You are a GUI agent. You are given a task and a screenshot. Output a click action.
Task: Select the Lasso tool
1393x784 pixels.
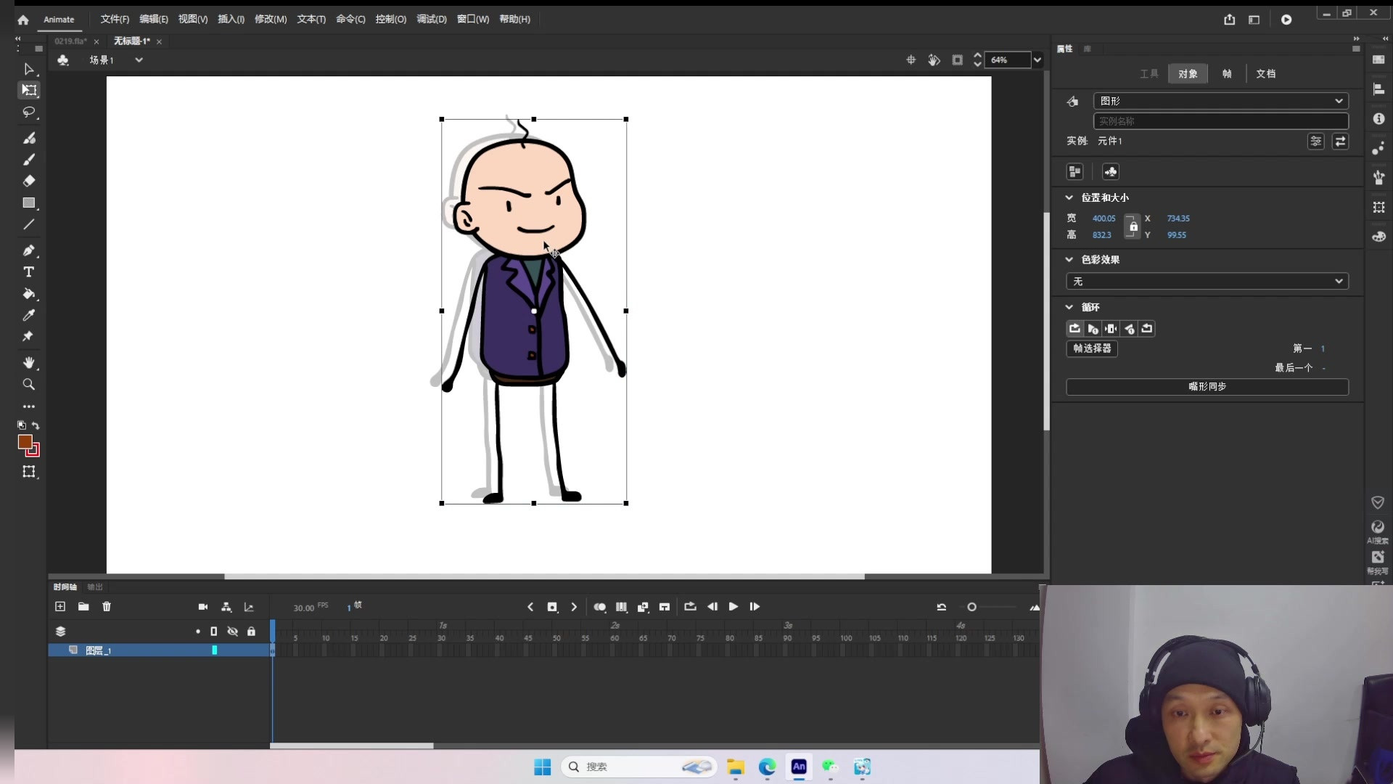29,113
